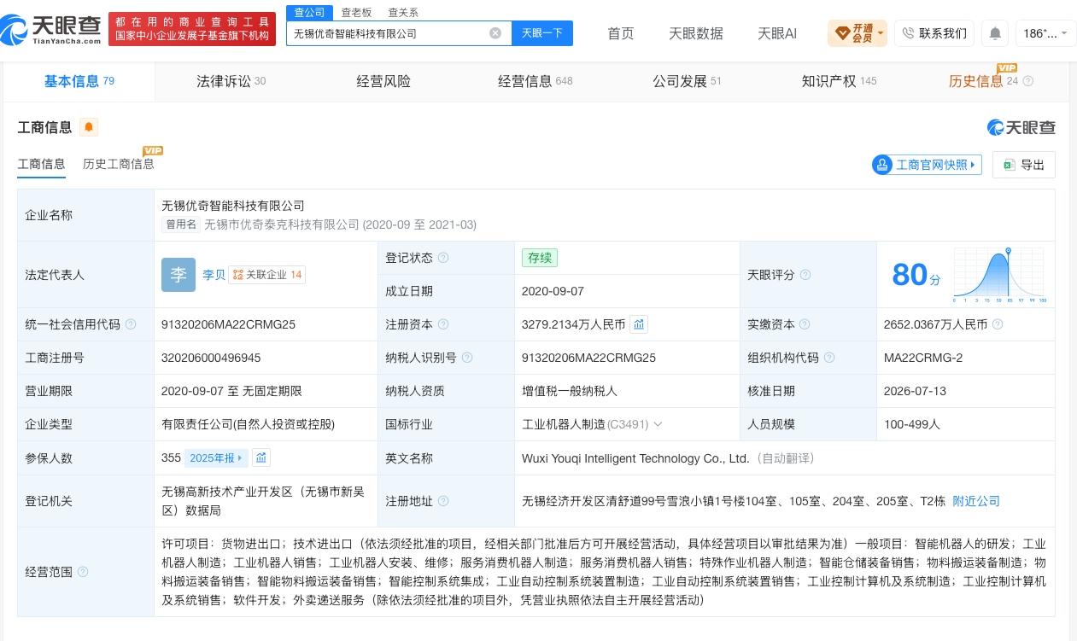Image resolution: width=1077 pixels, height=641 pixels.
Task: Show help for 登记状态
Action: (x=443, y=258)
